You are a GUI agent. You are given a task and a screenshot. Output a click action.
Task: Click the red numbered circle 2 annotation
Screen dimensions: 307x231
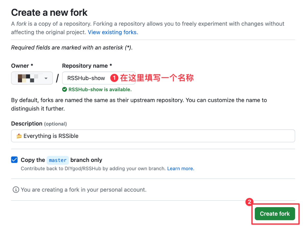tap(249, 202)
